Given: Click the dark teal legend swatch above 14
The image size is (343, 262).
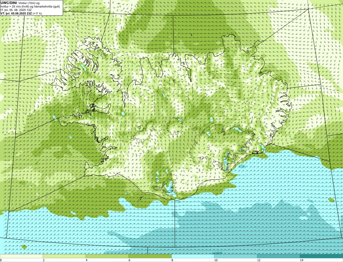Looking at the screenshot, I should point(322,256).
